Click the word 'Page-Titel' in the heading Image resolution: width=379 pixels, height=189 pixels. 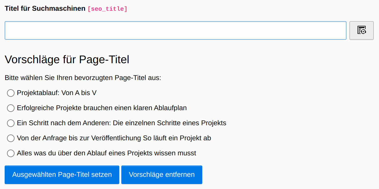click(104, 59)
